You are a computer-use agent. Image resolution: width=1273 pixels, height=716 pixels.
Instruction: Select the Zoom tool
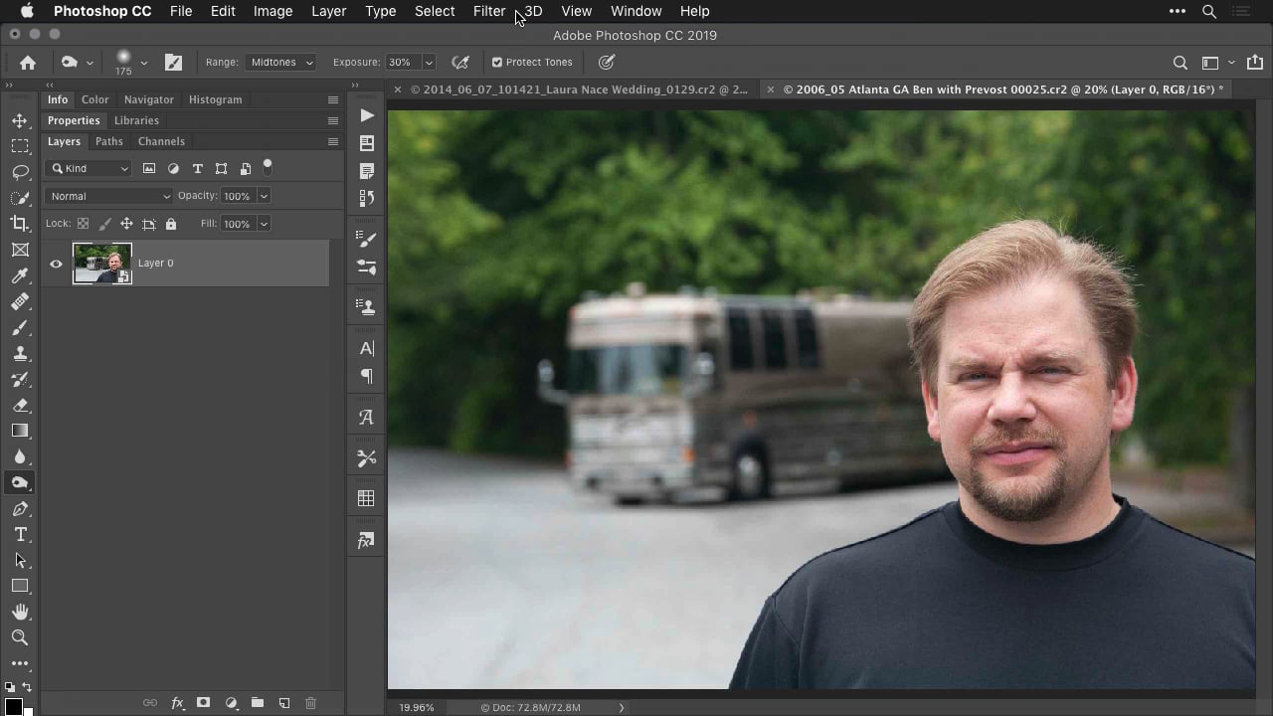20,637
